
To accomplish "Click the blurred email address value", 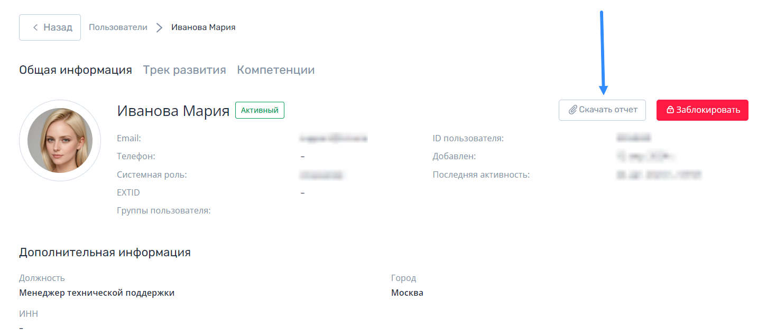I will pos(333,139).
